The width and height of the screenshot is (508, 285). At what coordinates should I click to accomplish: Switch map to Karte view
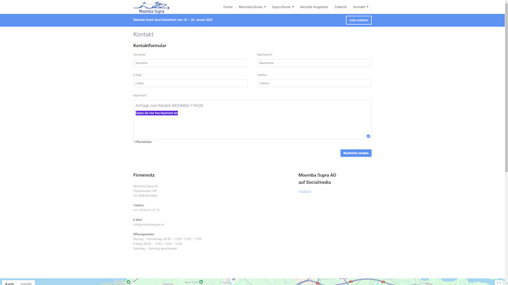pyautogui.click(x=10, y=283)
